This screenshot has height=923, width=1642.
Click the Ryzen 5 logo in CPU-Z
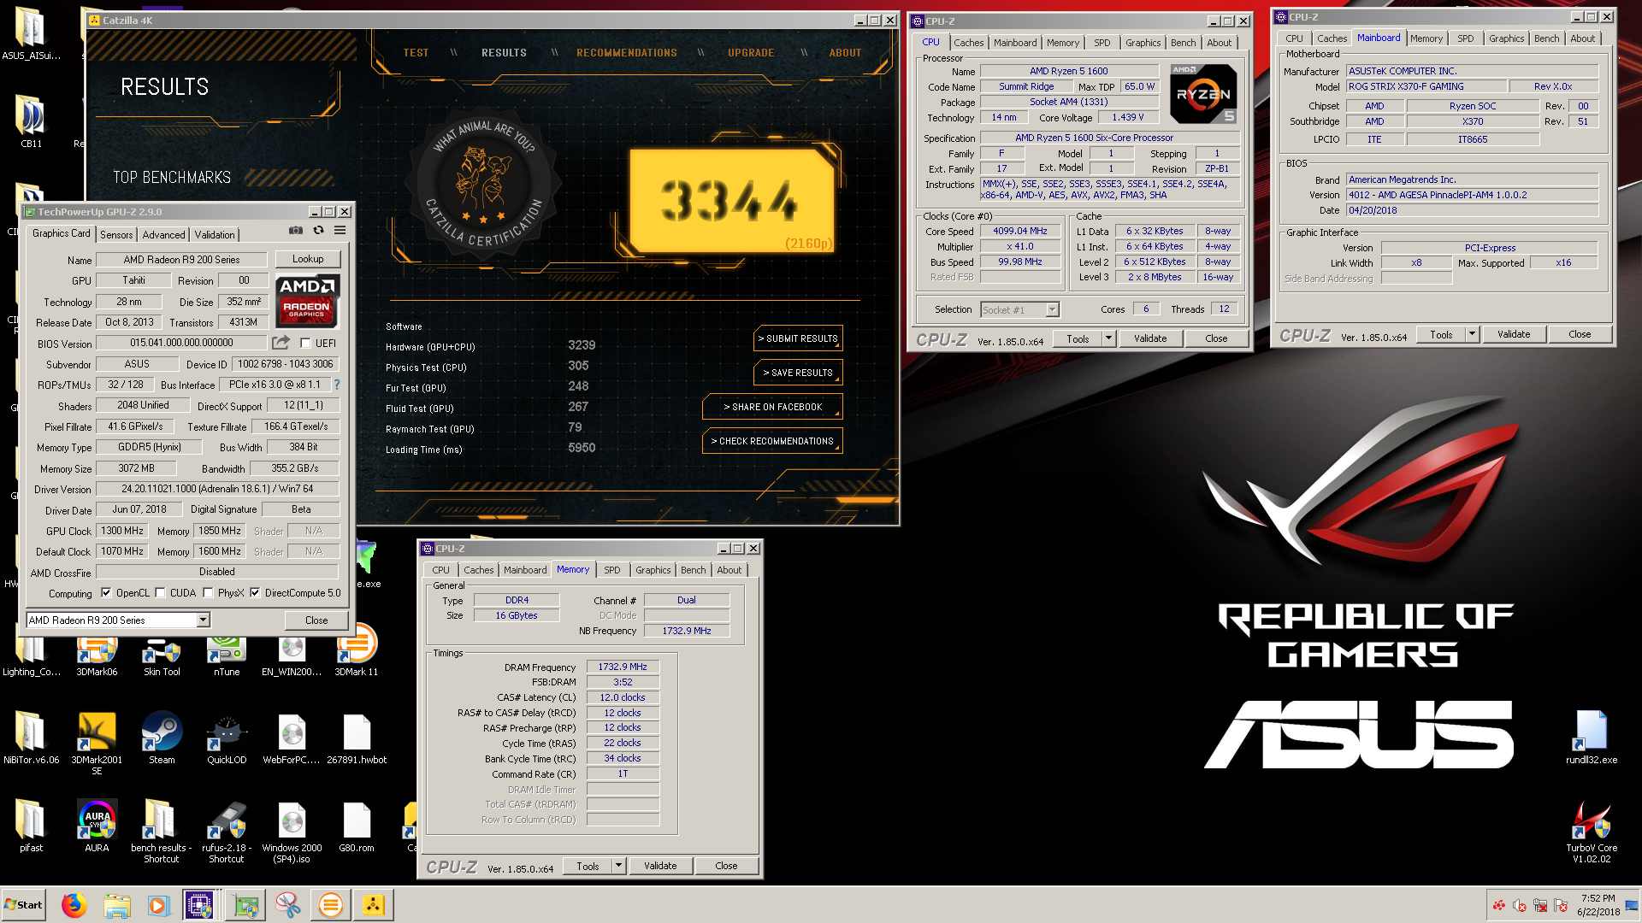pos(1203,93)
